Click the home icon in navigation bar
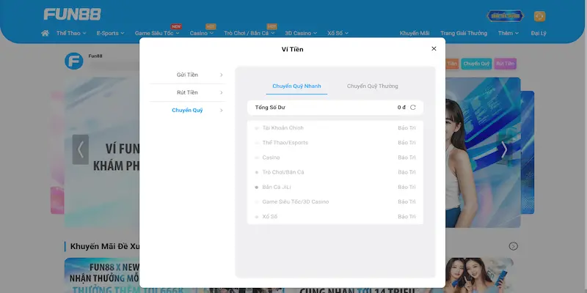Screen dimensions: 587x293 (x=45, y=33)
